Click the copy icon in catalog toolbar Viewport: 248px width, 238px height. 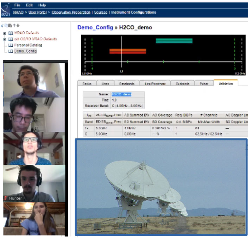[6, 26]
